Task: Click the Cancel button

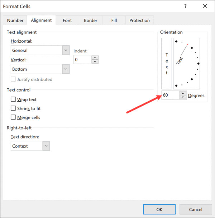Action: click(x=196, y=209)
